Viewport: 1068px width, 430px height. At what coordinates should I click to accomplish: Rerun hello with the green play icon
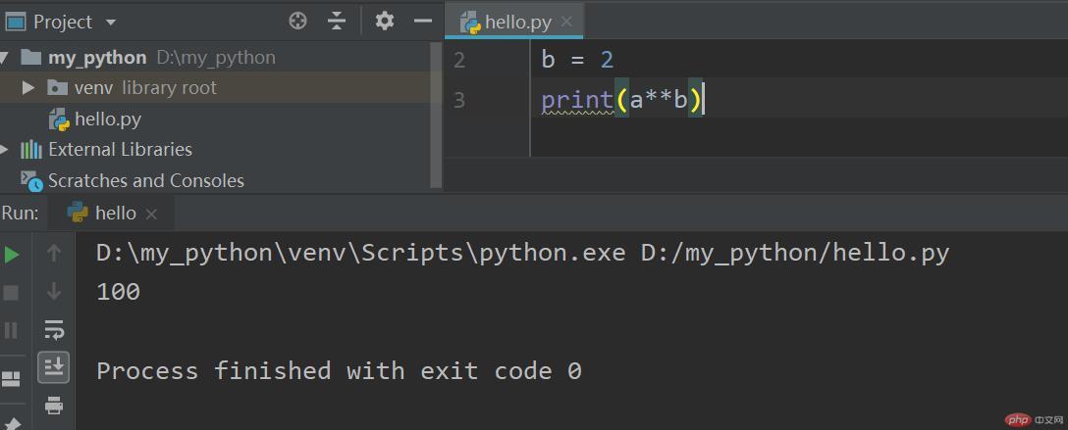12,255
